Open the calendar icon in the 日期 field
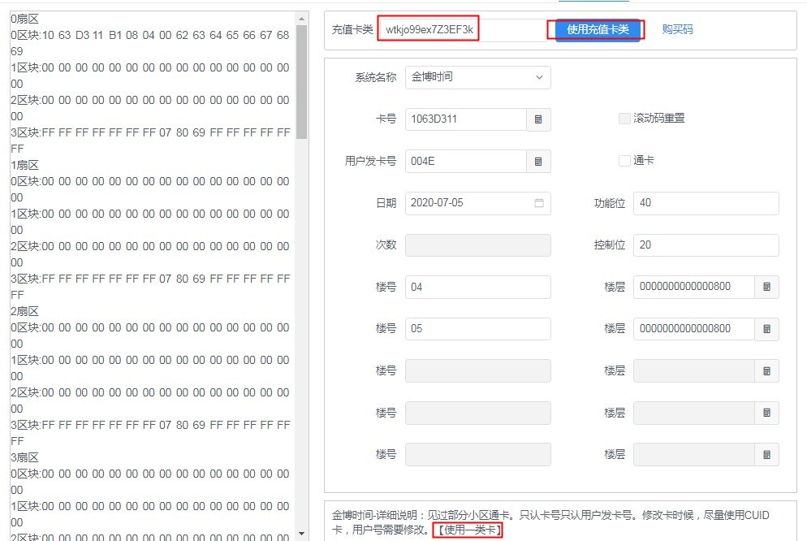807x541 pixels. pyautogui.click(x=539, y=203)
